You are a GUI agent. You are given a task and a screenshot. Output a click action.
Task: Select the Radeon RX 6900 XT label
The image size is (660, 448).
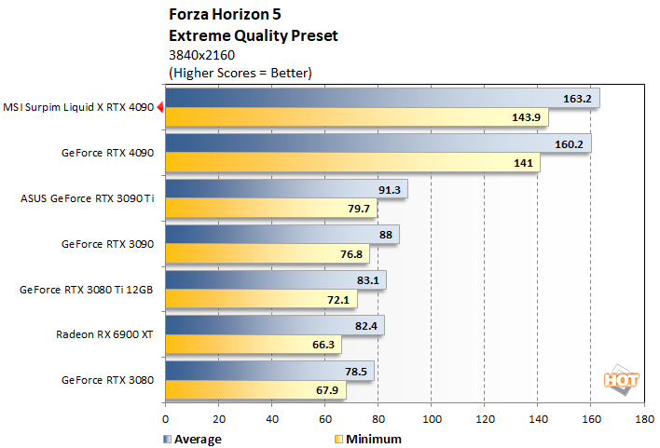[104, 334]
